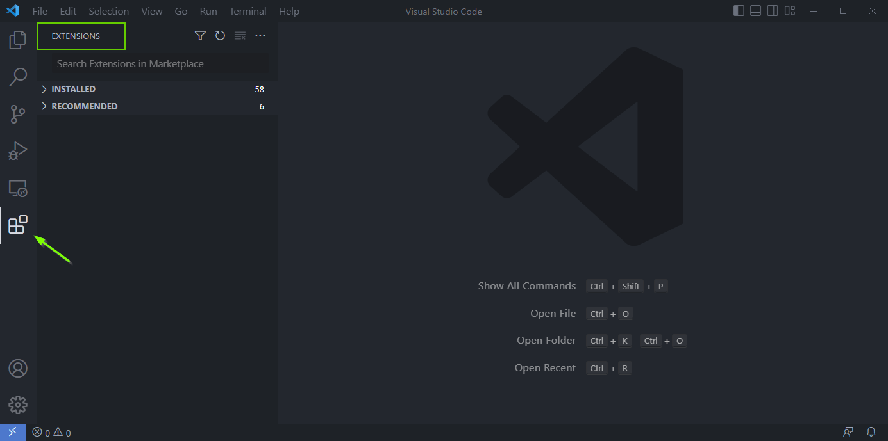Open the Remote Explorer view
The image size is (888, 441).
pos(18,188)
